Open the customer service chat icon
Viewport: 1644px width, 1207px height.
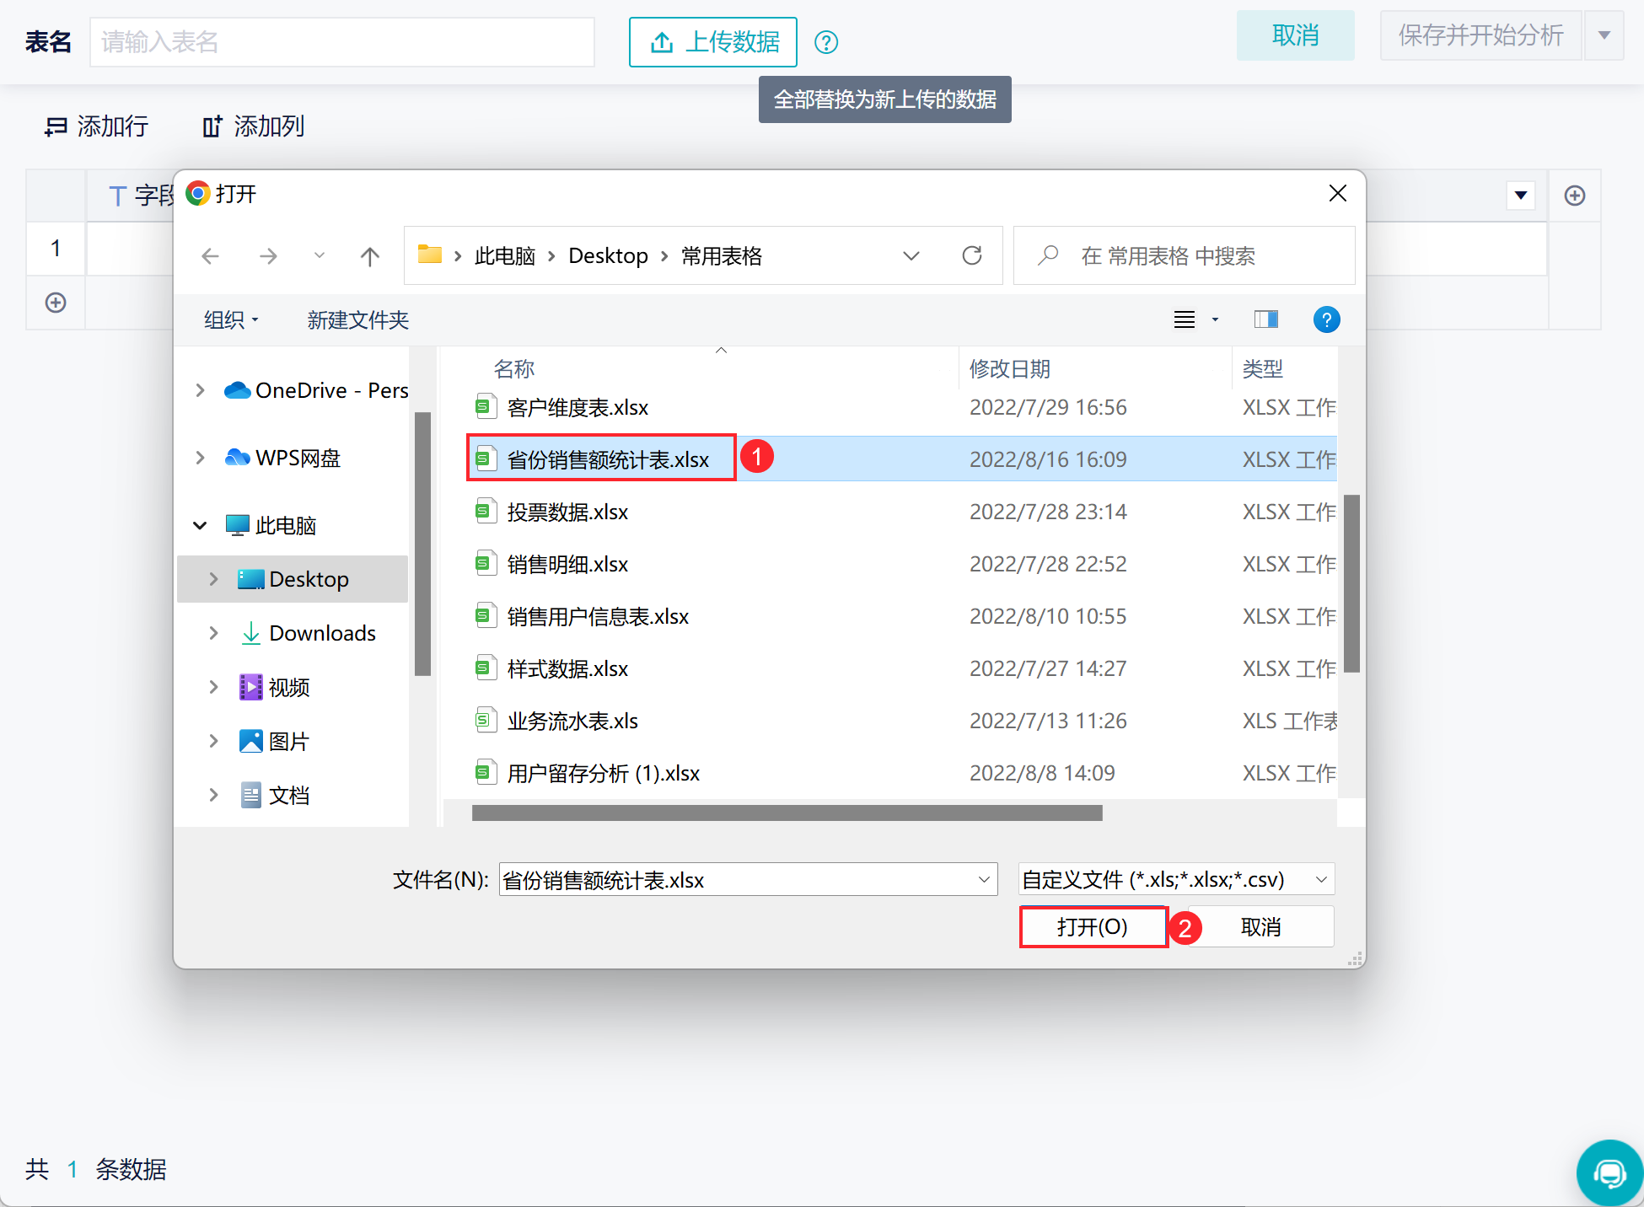[x=1609, y=1172]
